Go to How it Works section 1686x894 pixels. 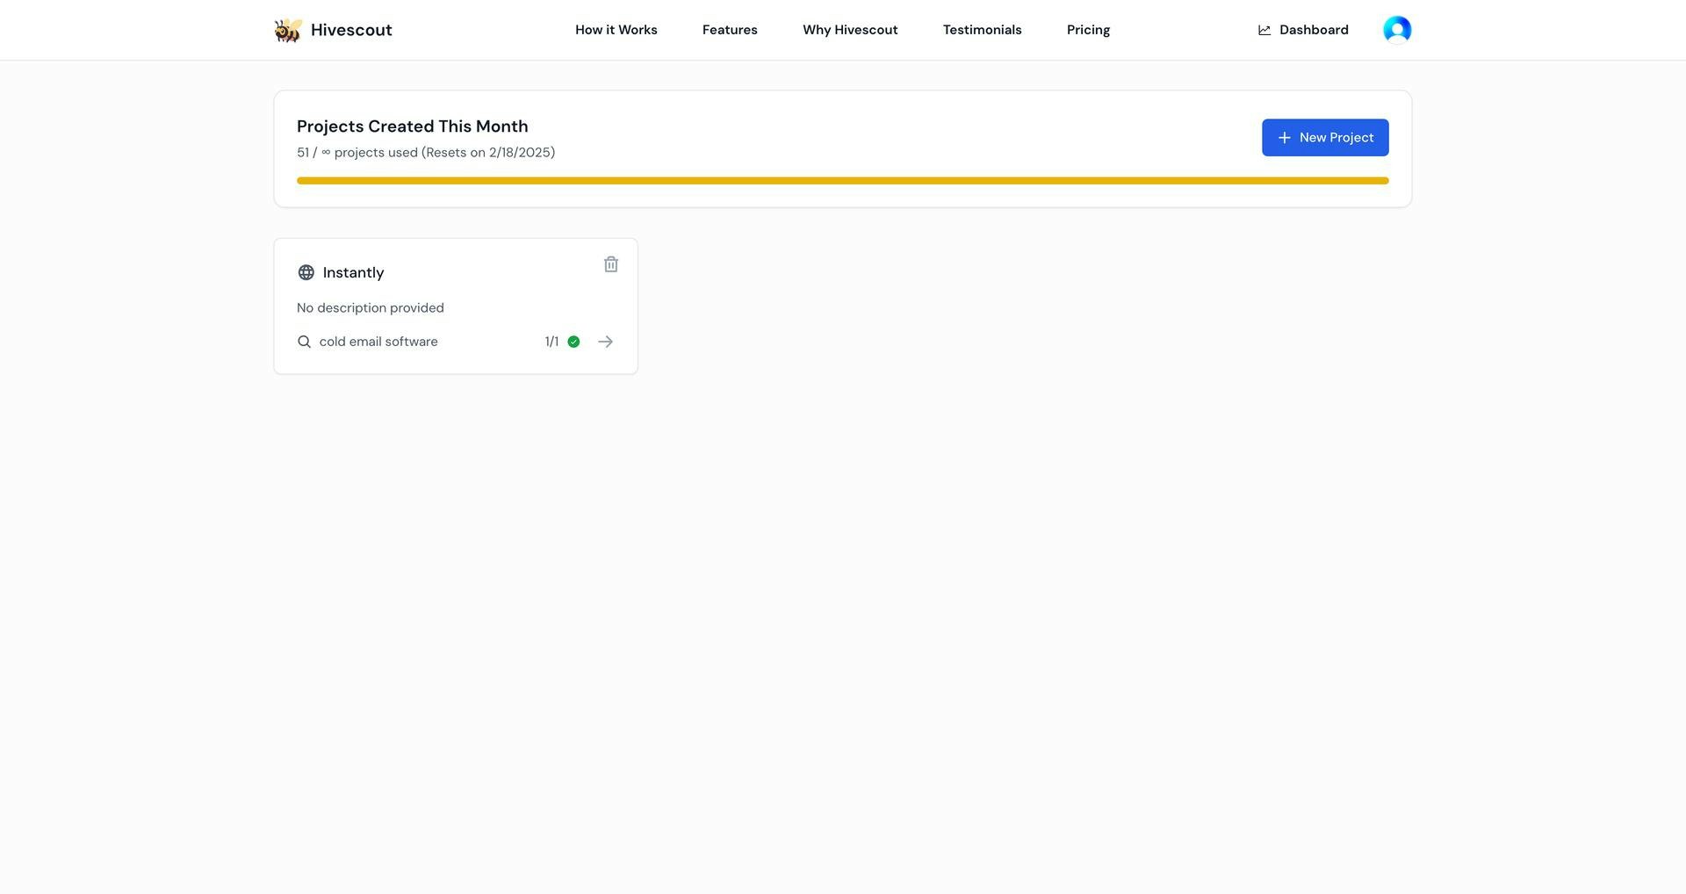point(616,30)
